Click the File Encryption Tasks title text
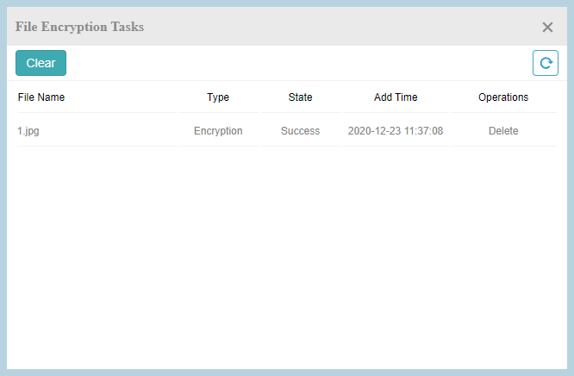Viewport: 574px width, 376px height. click(79, 27)
